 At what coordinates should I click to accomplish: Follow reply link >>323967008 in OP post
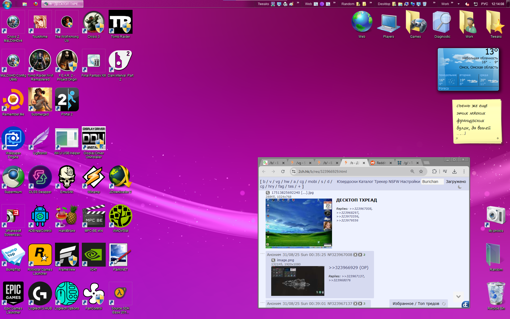tap(361, 209)
